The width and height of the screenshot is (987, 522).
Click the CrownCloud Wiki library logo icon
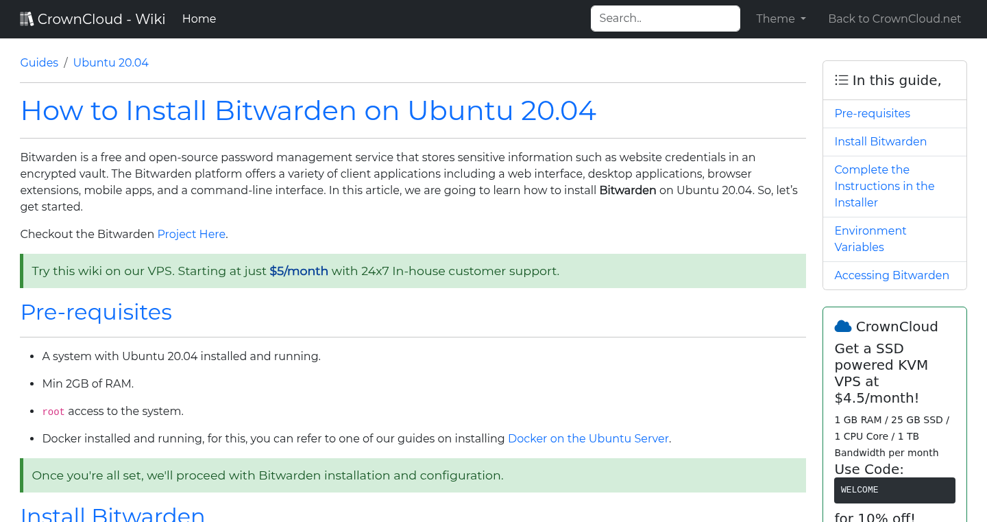tap(27, 18)
